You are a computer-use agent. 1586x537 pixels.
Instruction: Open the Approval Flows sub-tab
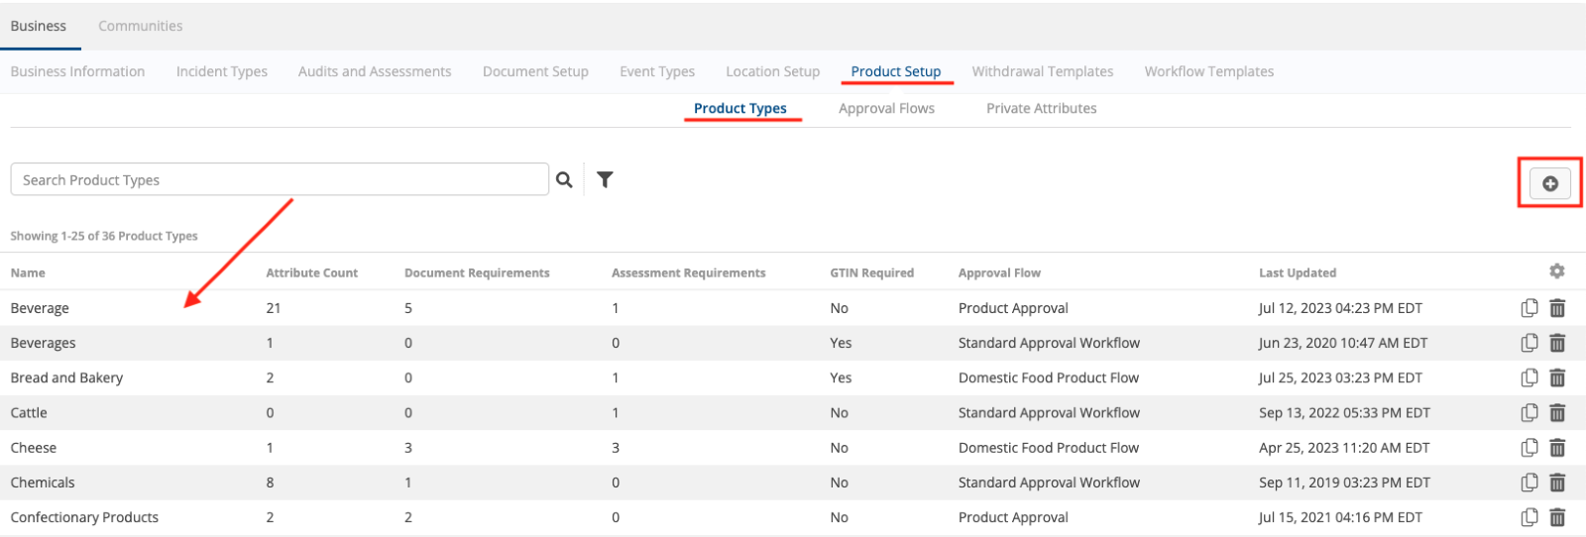886,108
